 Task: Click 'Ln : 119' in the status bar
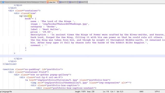106,91
